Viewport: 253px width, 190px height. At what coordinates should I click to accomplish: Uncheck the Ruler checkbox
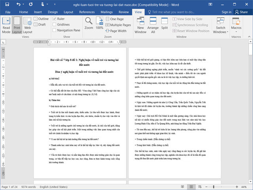pos(55,19)
